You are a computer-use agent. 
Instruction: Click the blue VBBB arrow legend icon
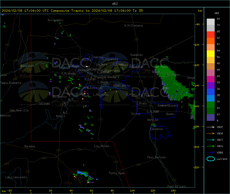pos(211,153)
